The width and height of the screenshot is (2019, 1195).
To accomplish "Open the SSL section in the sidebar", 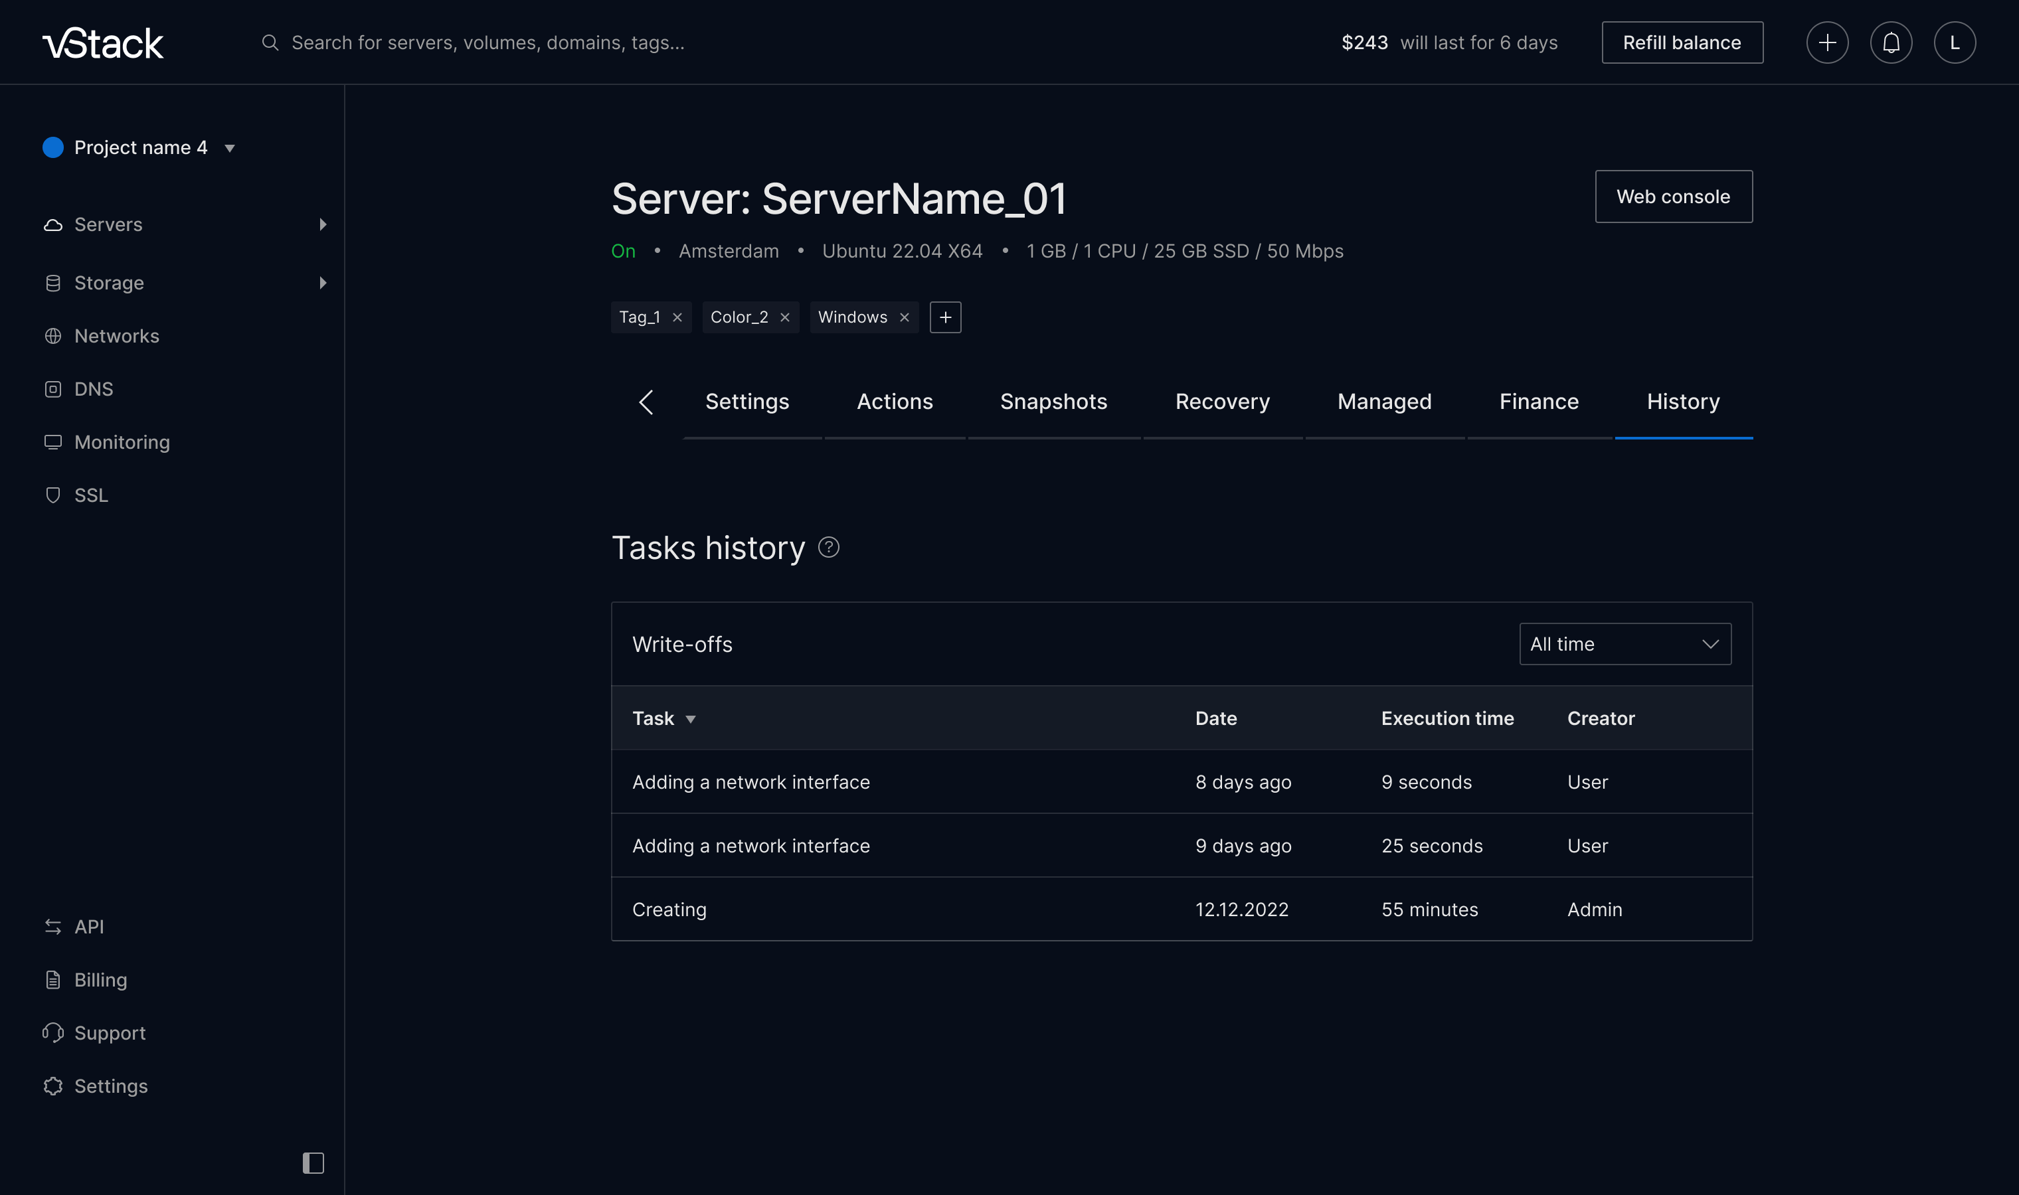I will (91, 495).
